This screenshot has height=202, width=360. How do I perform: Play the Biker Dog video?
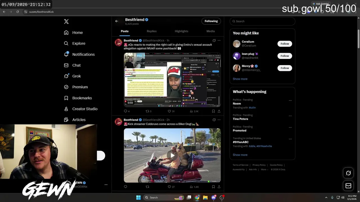click(x=172, y=155)
